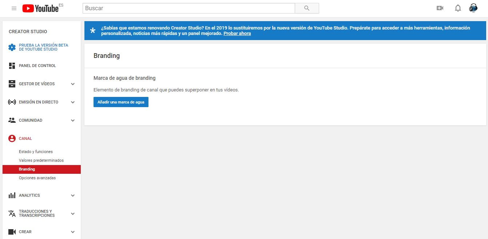Expand Traducciones y transcripciones section
Image resolution: width=488 pixels, height=239 pixels.
pos(73,213)
